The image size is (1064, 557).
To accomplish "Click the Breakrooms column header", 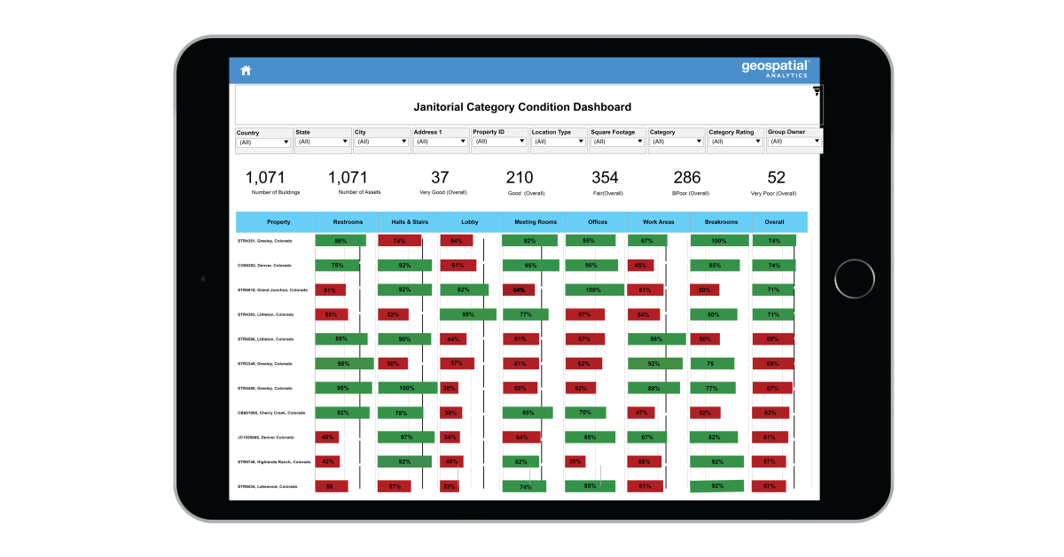I will (x=721, y=222).
